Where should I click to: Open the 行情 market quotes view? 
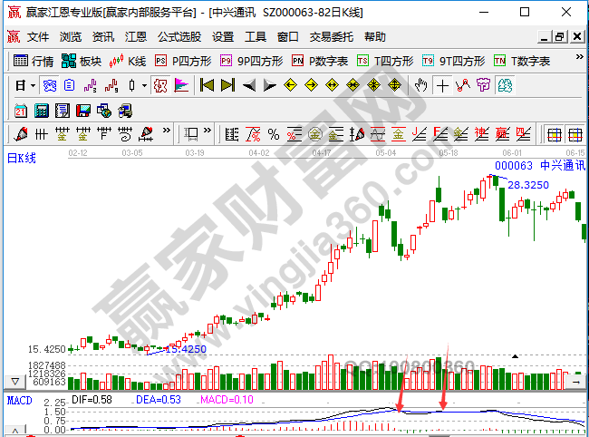pyautogui.click(x=34, y=61)
